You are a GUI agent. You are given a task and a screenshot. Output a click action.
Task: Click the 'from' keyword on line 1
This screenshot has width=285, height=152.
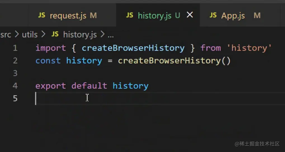211,48
